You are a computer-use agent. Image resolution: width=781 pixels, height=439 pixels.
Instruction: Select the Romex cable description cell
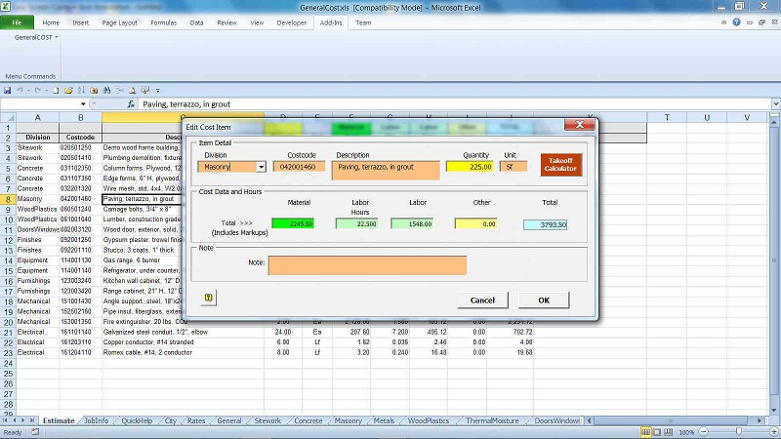click(183, 352)
